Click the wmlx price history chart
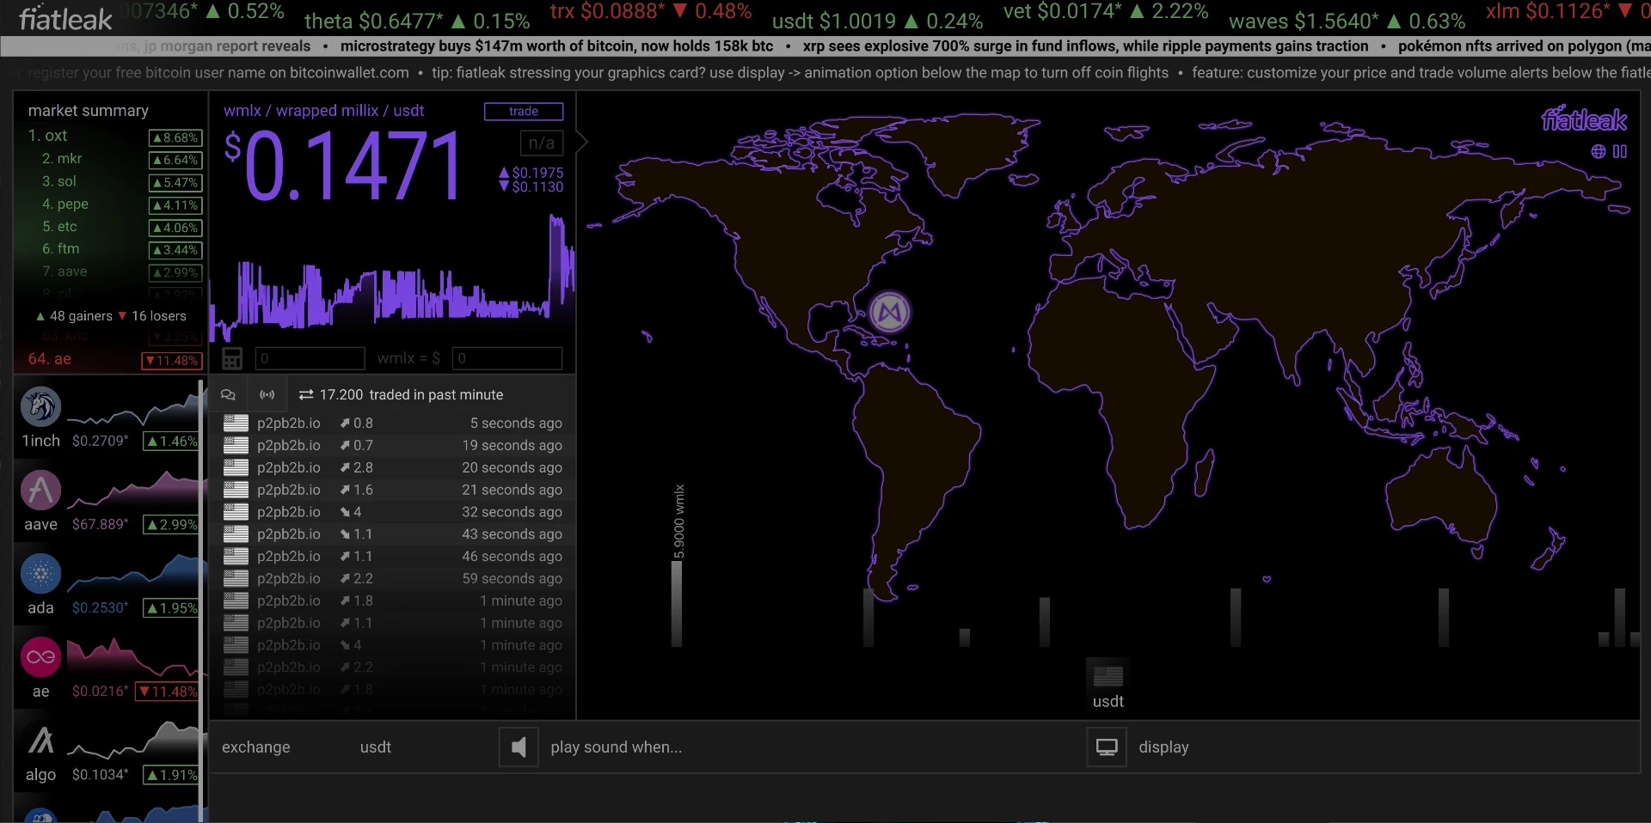Image resolution: width=1651 pixels, height=823 pixels. (x=392, y=279)
